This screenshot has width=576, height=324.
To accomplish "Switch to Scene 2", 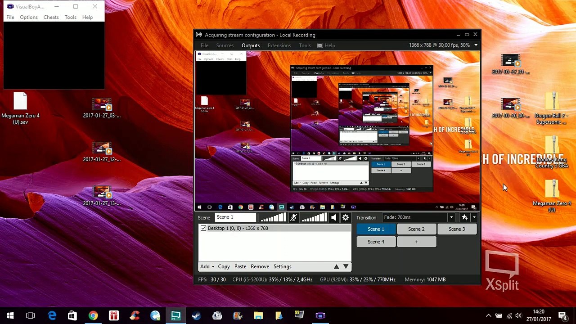I will (x=416, y=229).
